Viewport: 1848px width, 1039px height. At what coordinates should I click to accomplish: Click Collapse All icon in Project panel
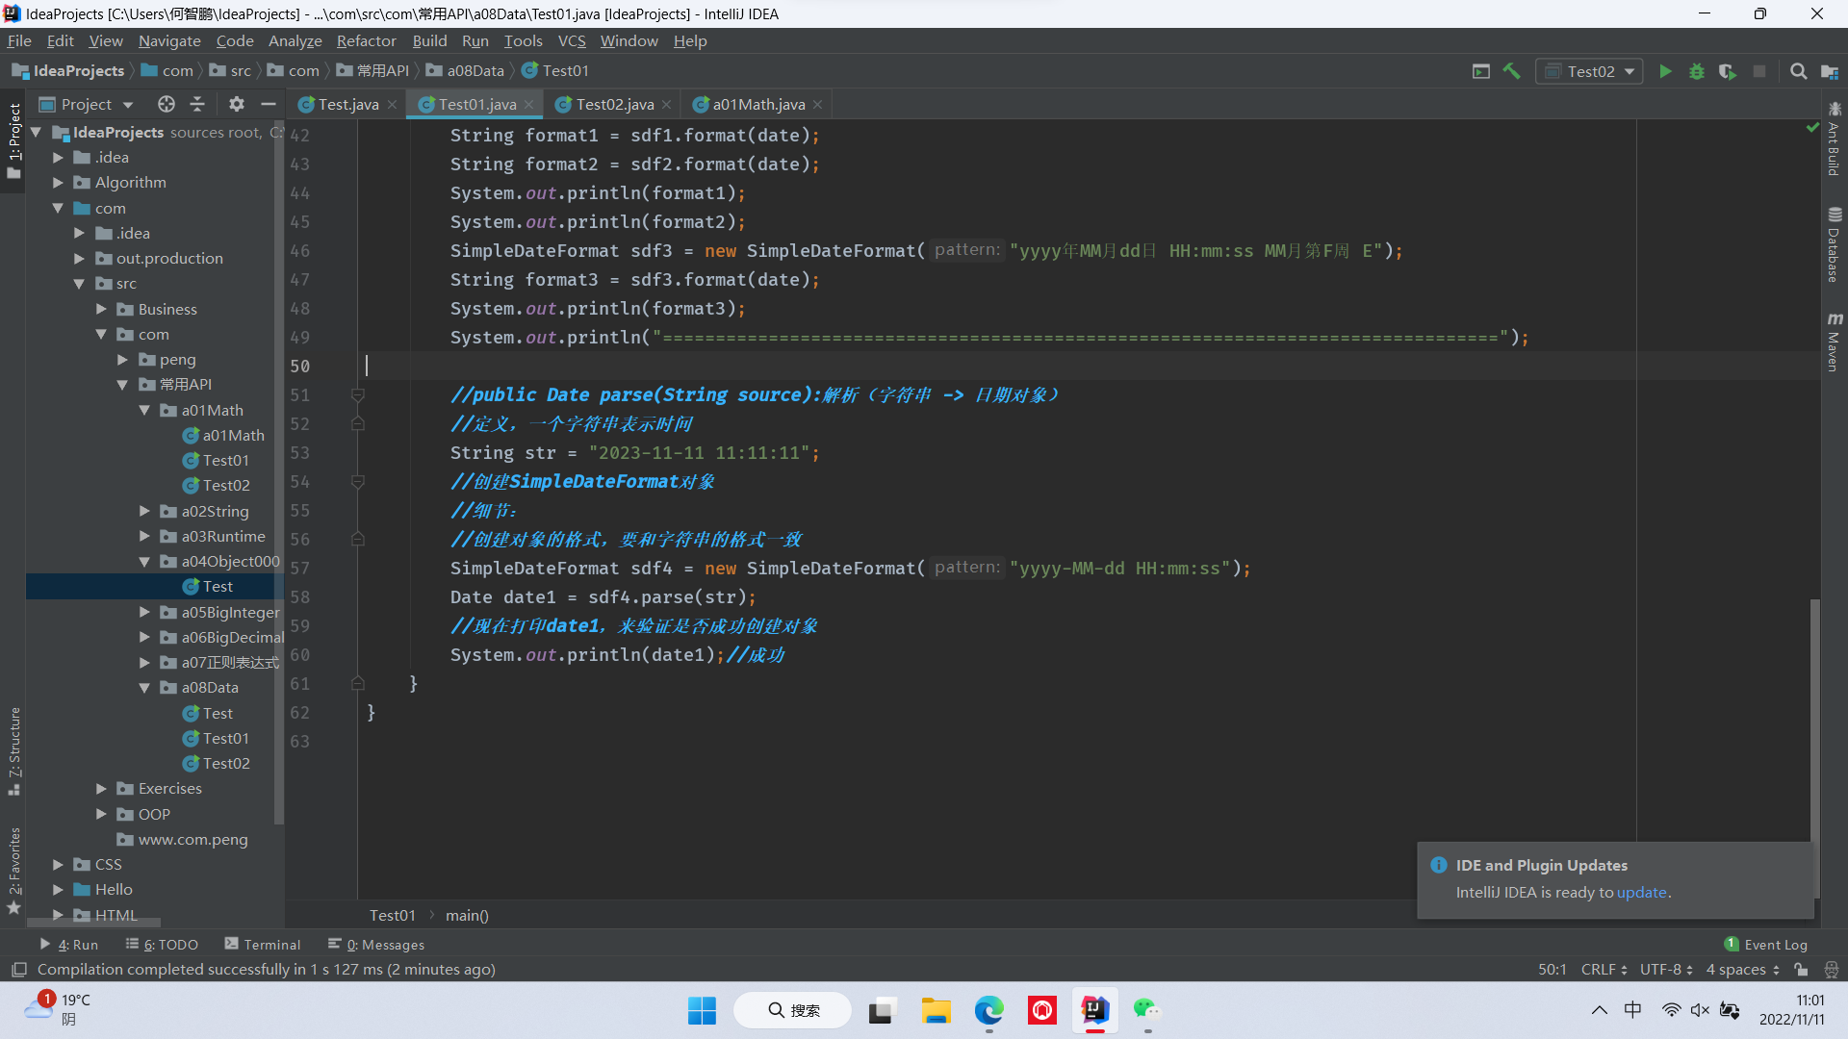point(197,104)
